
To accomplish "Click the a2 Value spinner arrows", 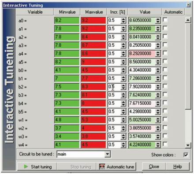I will point(158,37).
